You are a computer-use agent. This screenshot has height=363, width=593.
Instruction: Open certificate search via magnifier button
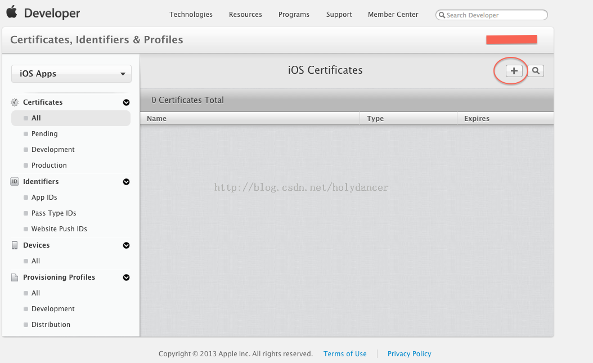(x=536, y=71)
